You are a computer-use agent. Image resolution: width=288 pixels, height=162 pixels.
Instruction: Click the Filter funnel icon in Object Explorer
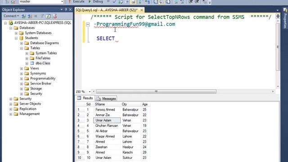tap(42, 16)
